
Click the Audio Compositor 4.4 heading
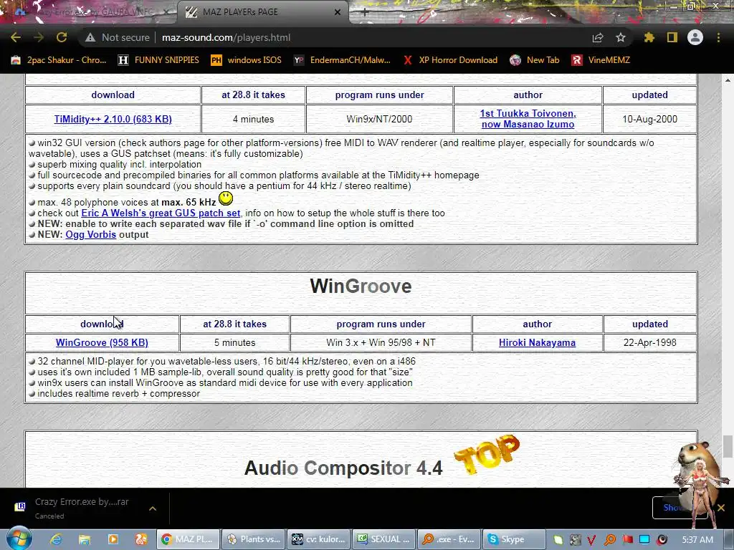click(x=343, y=468)
